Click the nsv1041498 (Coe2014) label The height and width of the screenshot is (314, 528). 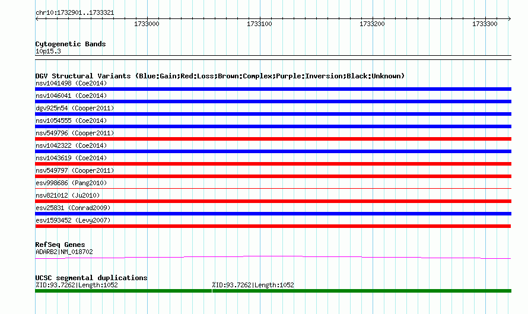[71, 83]
